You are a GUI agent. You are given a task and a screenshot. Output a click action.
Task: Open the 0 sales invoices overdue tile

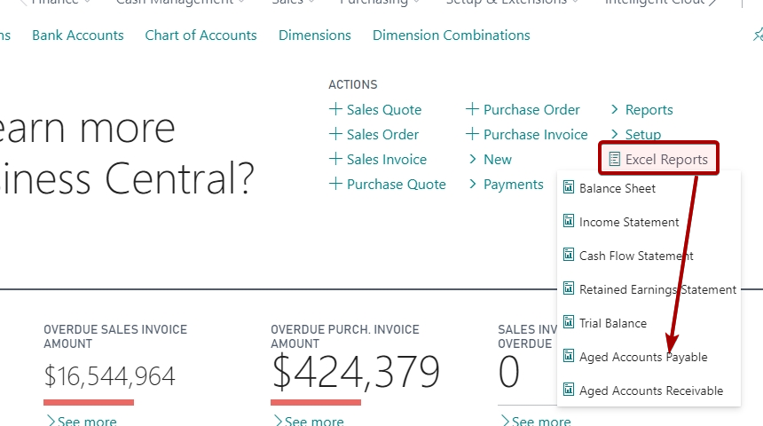(509, 372)
